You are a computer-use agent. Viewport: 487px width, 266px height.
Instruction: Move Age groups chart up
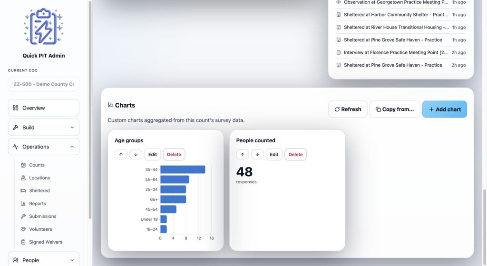[121, 155]
